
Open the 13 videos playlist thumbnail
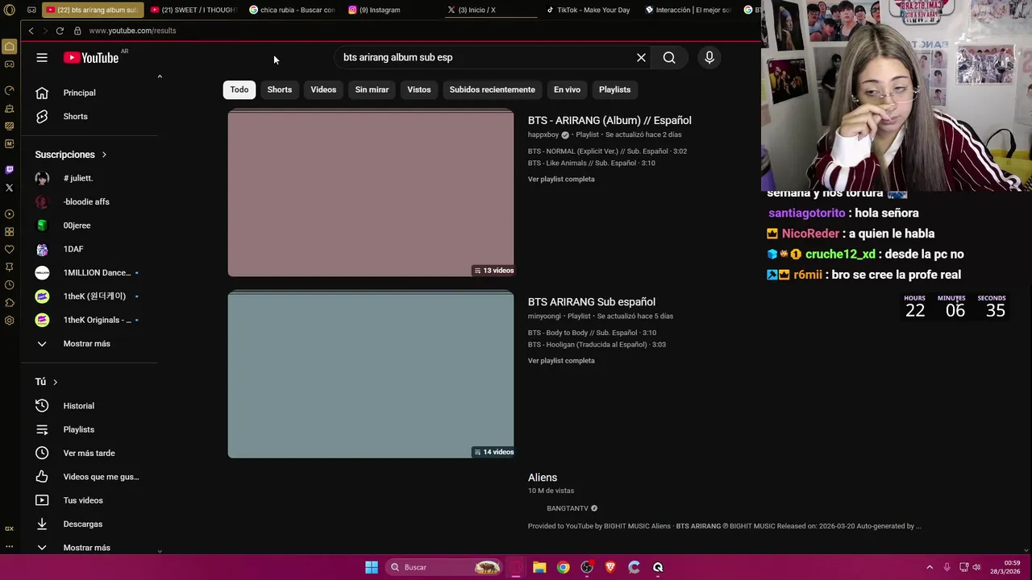(371, 193)
